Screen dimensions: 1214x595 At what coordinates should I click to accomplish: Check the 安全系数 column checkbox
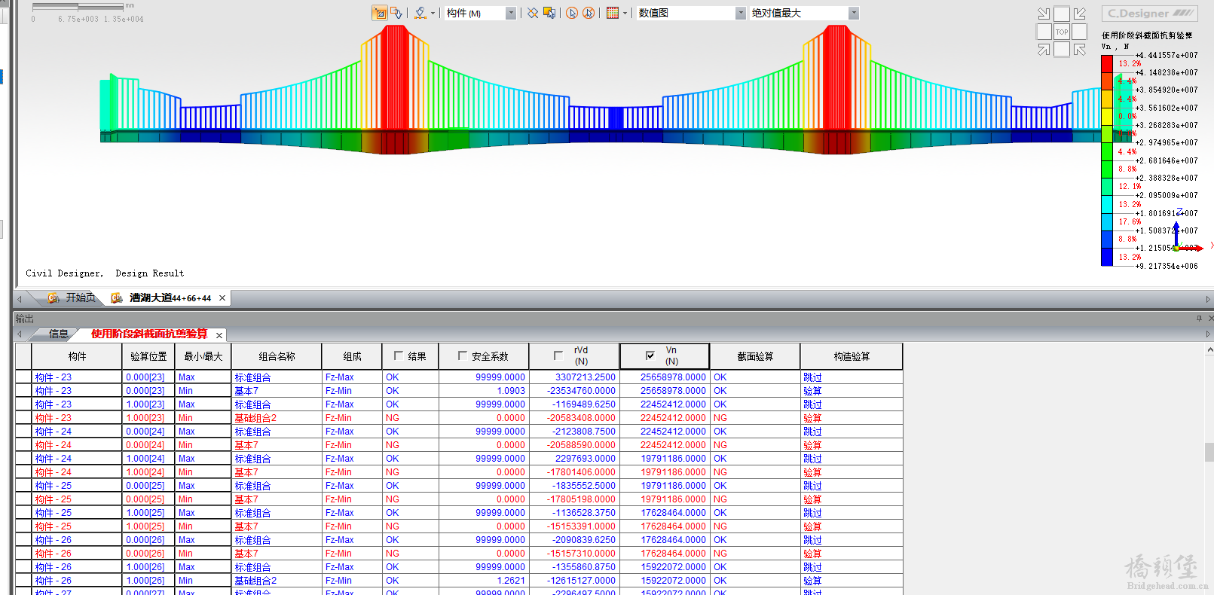point(463,356)
